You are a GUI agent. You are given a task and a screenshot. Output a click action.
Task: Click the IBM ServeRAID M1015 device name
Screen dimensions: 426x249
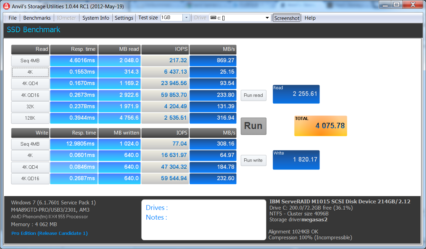pos(340,202)
